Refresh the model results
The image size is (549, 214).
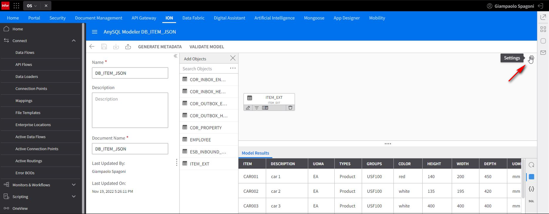pos(531,165)
